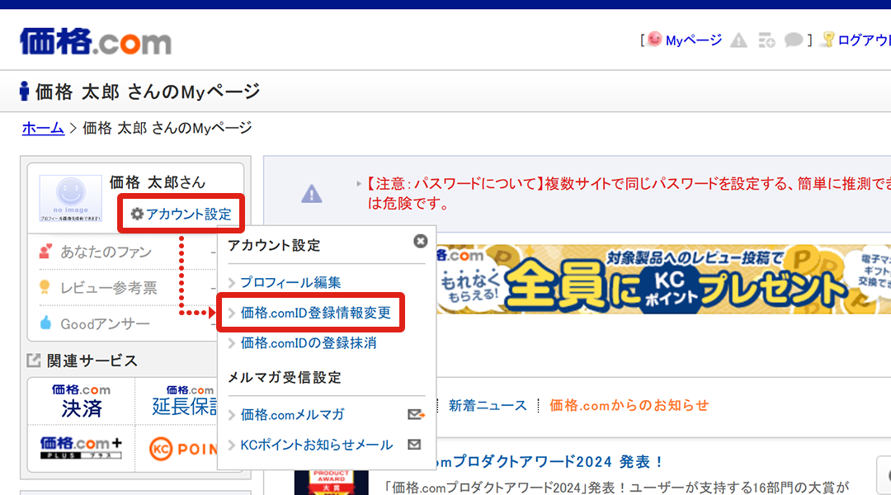The height and width of the screenshot is (495, 891).
Task: Click ログアウト link
Action: (x=865, y=40)
